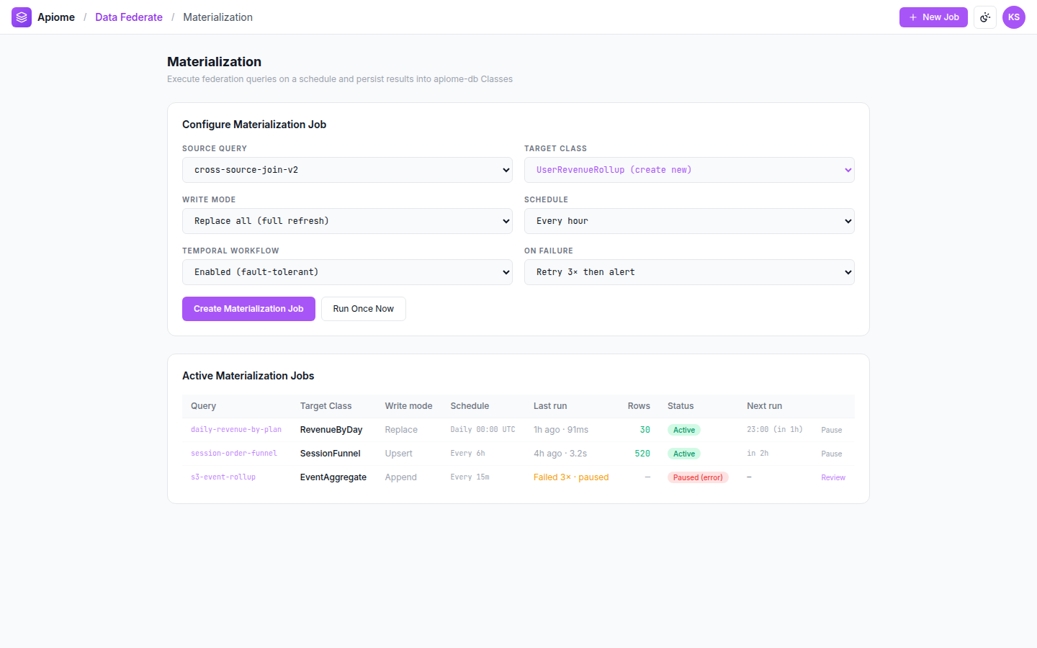1037x648 pixels.
Task: Open the KS user avatar menu
Action: pyautogui.click(x=1014, y=17)
